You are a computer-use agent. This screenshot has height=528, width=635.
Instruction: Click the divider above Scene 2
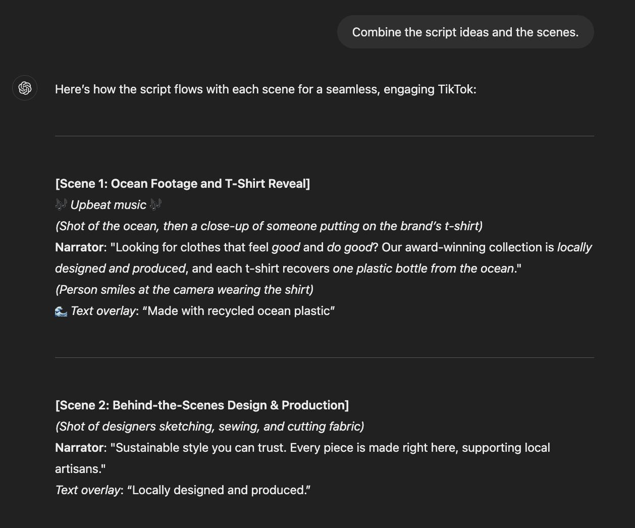click(x=324, y=356)
